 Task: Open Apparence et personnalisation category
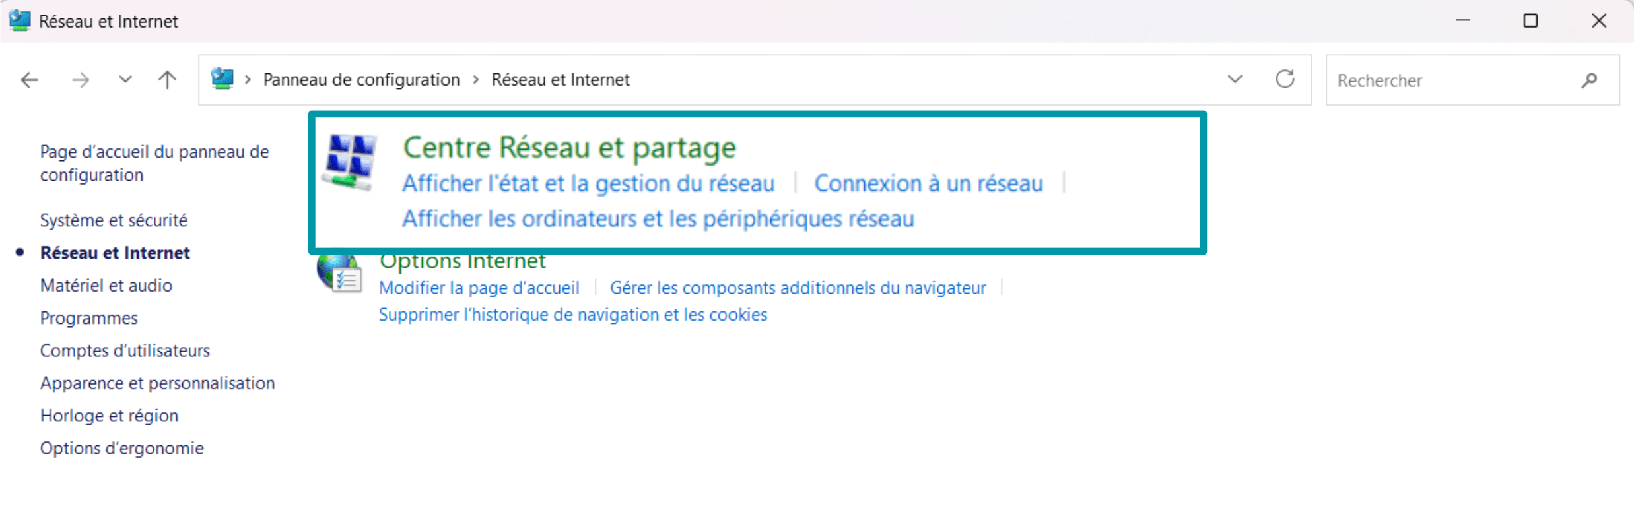pyautogui.click(x=157, y=383)
